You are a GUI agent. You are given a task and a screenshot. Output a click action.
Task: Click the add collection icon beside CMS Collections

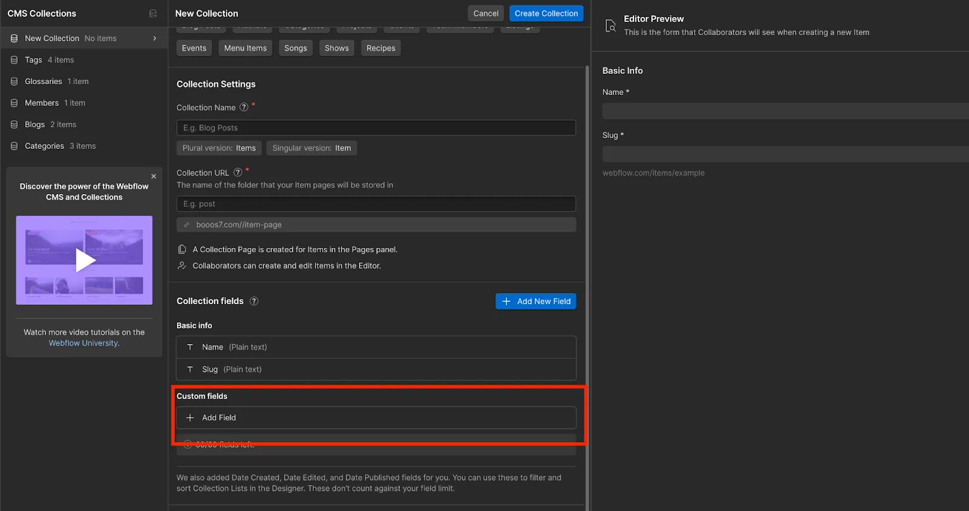(153, 13)
